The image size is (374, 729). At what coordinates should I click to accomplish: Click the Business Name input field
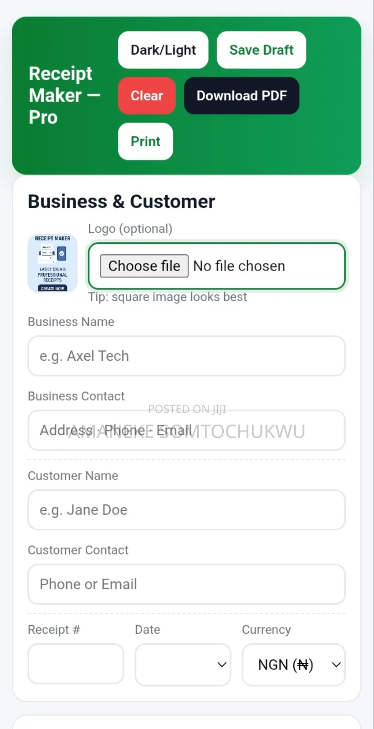point(186,356)
